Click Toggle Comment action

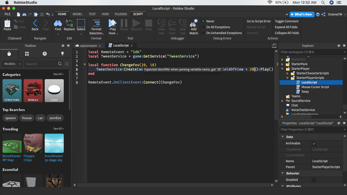click(287, 21)
